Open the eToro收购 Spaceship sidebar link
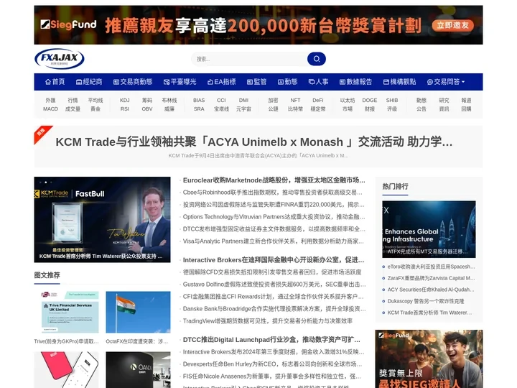The image size is (517, 388). pos(432,267)
